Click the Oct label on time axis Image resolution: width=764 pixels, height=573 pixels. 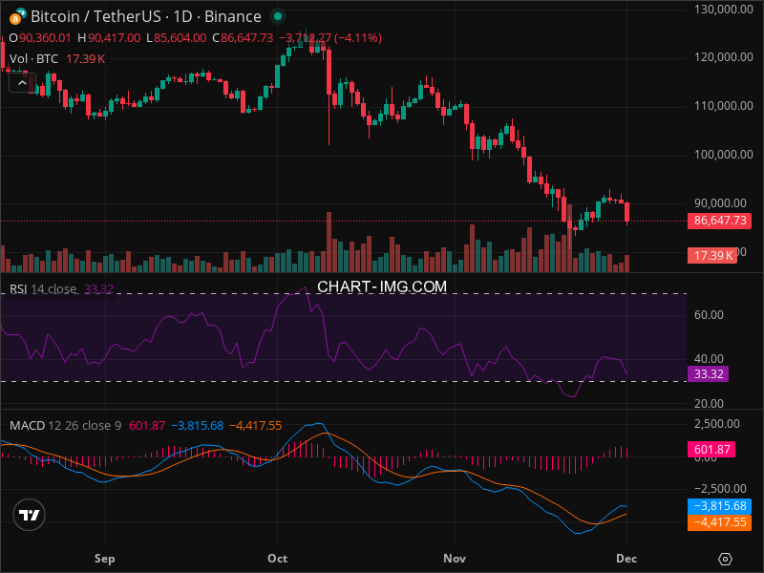pos(278,557)
